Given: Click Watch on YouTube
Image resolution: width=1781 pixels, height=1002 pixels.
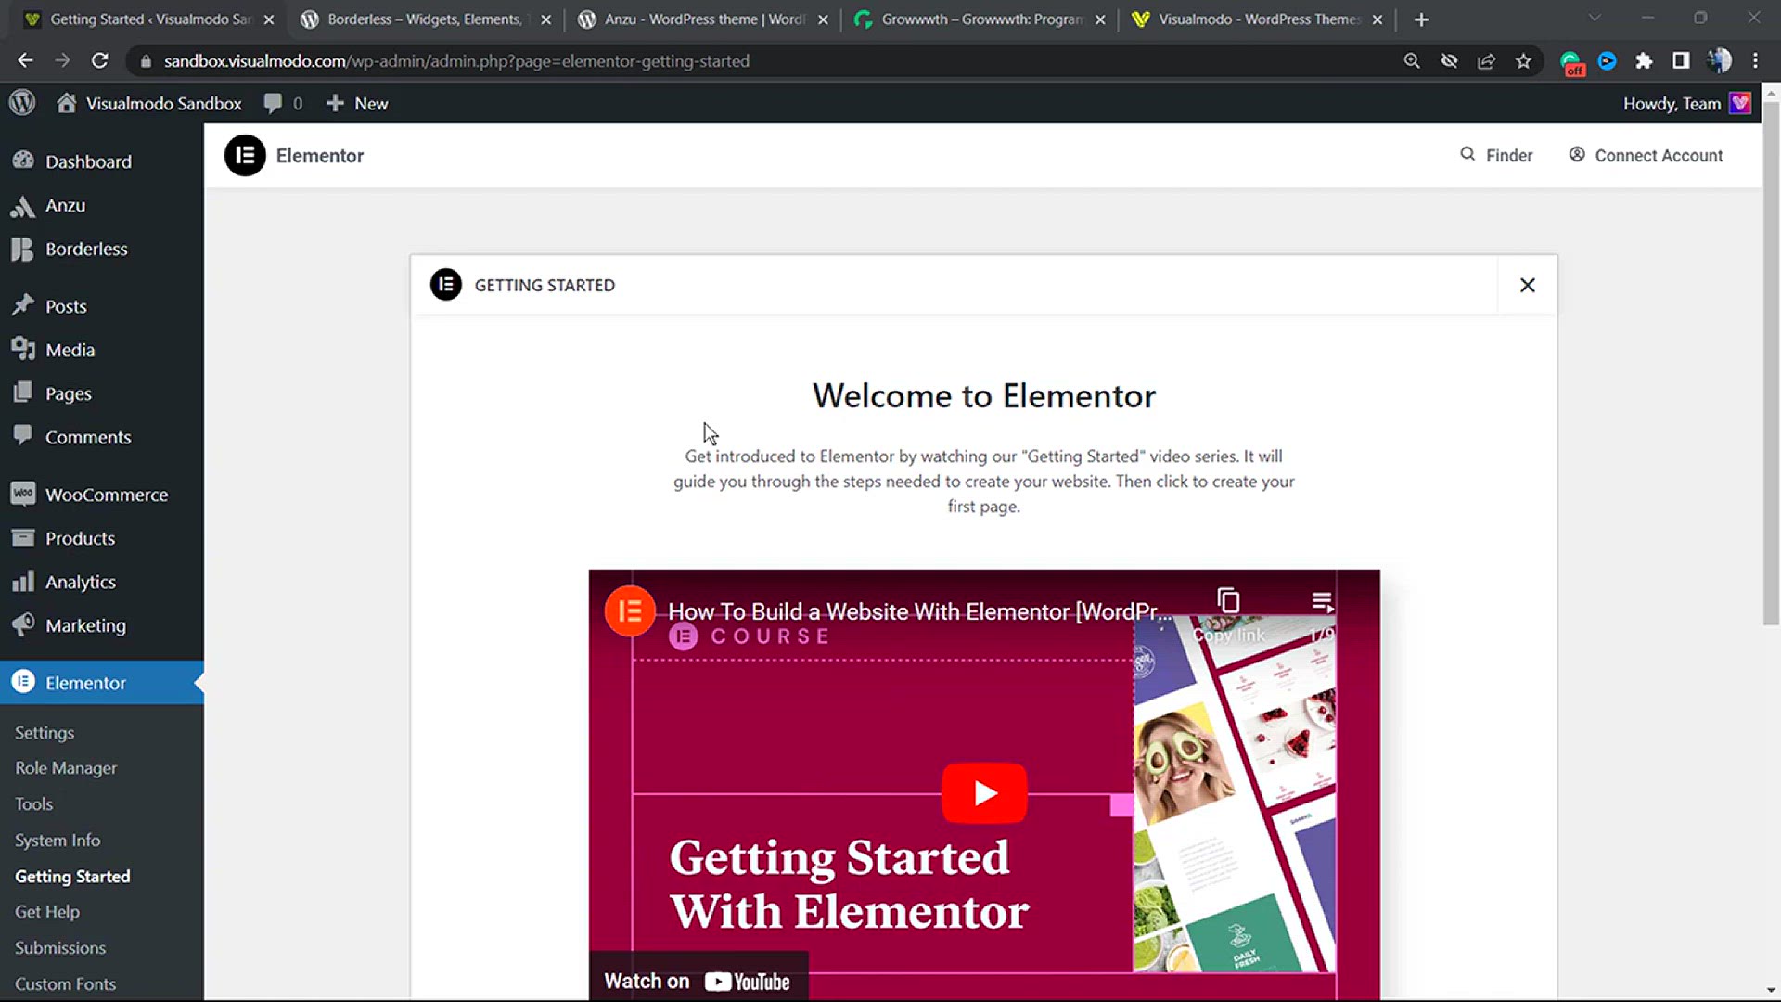Looking at the screenshot, I should pyautogui.click(x=698, y=981).
